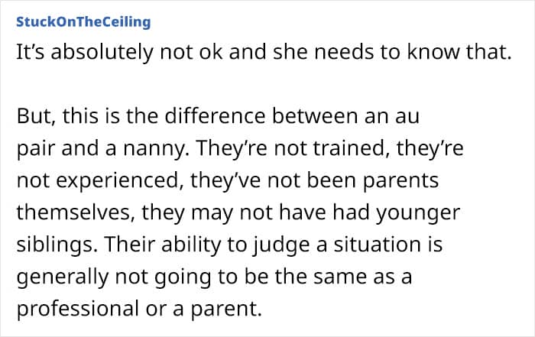Open StuckOnTheCeiling's user profile link
This screenshot has height=337, width=535.
[x=83, y=22]
